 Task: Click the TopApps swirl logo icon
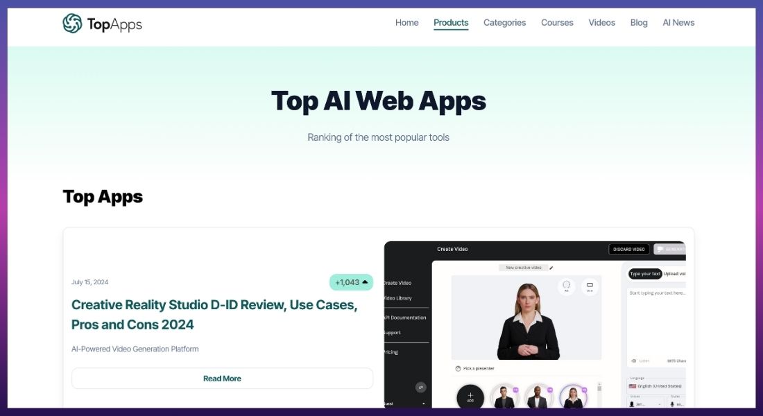pos(72,24)
